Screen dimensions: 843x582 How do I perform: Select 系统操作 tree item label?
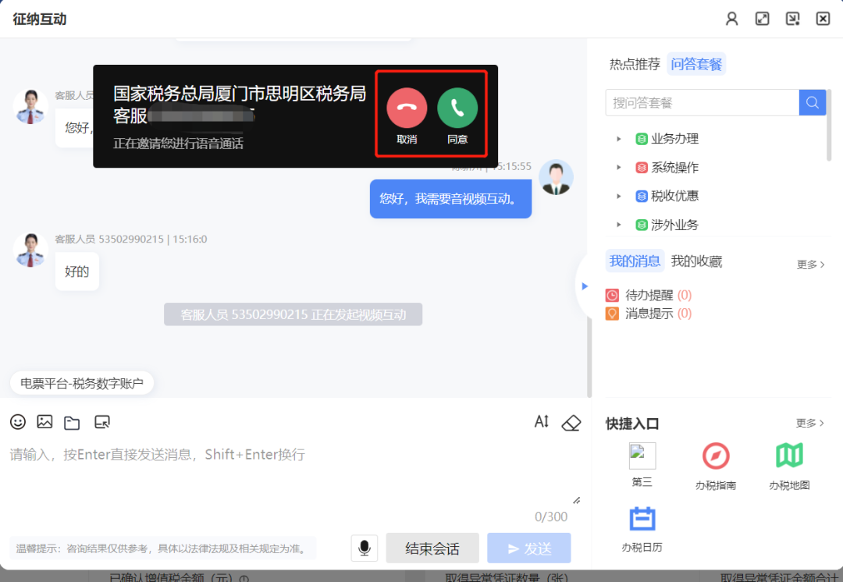[674, 167]
